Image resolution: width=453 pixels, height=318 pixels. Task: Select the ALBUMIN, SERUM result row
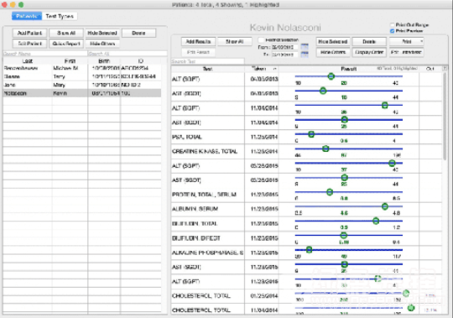(x=306, y=210)
